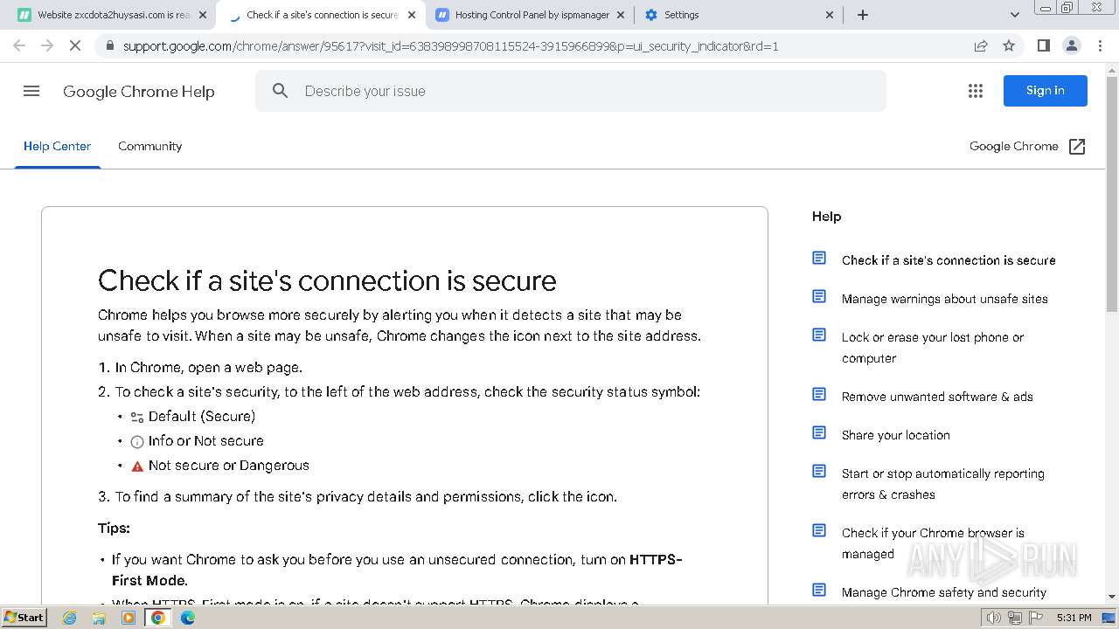
Task: Close the 'Check if a site's connection' tab
Action: point(412,15)
